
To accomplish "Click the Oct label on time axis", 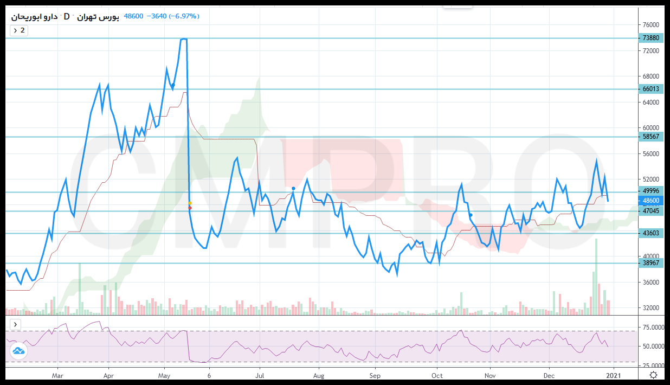I will coord(437,375).
